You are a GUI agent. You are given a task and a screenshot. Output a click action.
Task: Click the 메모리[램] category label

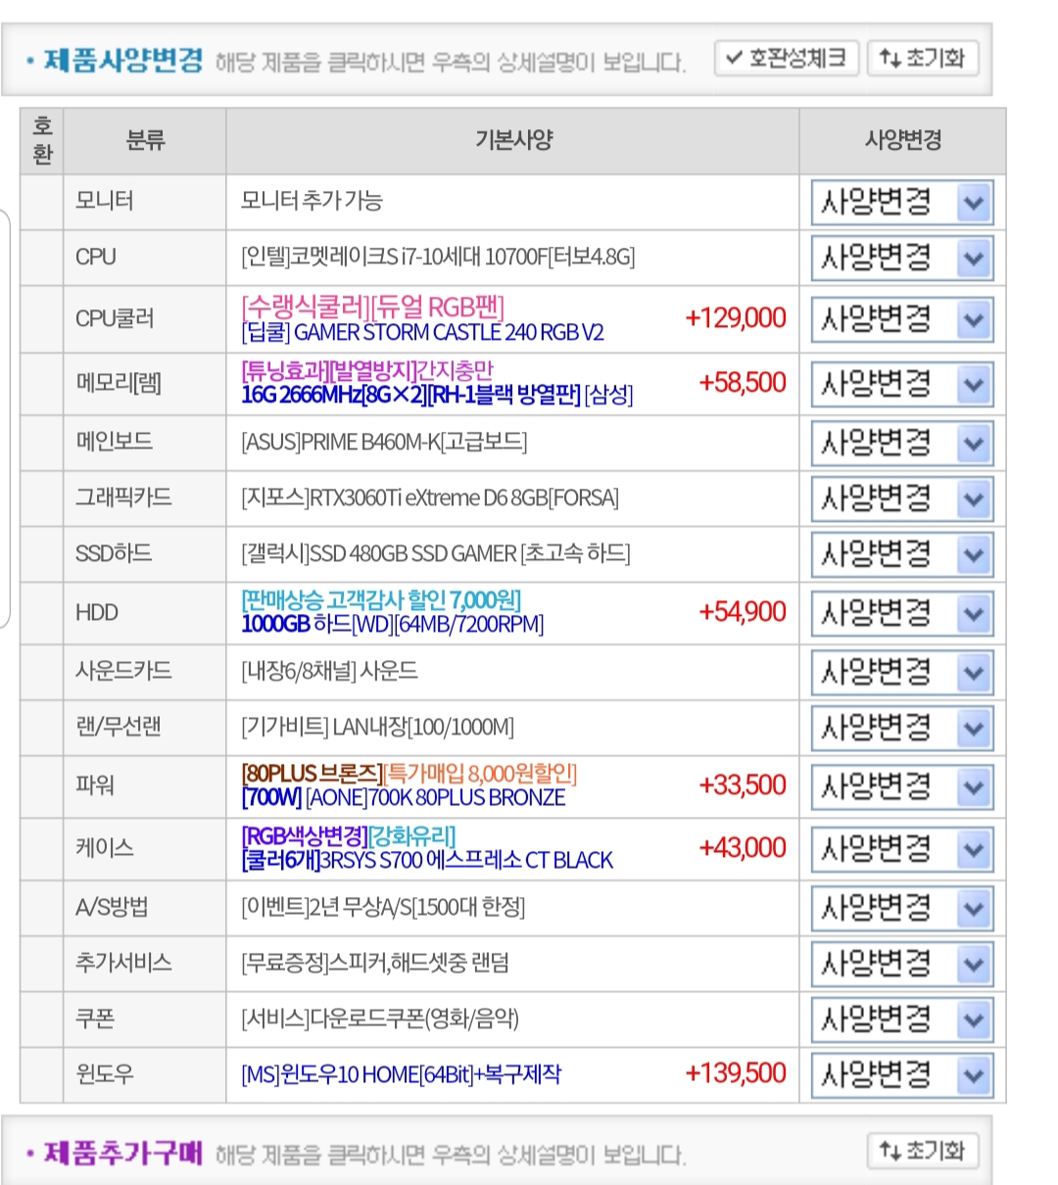pyautogui.click(x=119, y=383)
